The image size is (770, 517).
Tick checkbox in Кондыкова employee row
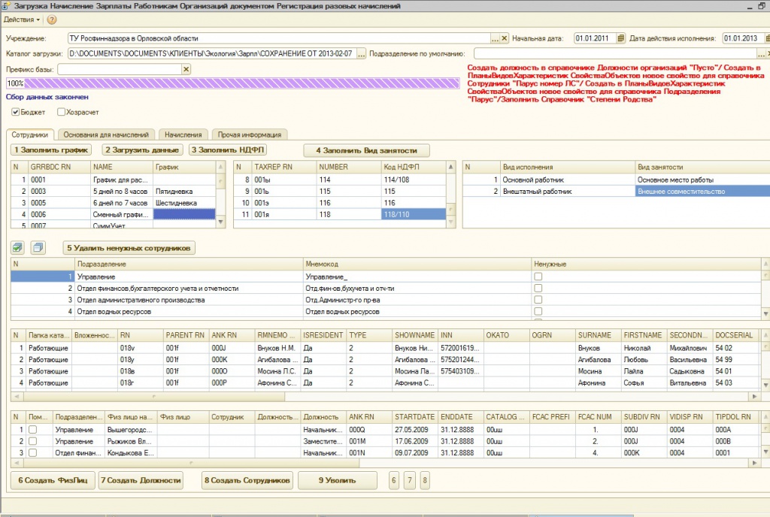point(32,452)
